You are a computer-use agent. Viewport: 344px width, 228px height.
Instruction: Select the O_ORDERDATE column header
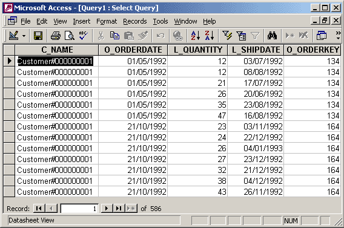click(133, 50)
